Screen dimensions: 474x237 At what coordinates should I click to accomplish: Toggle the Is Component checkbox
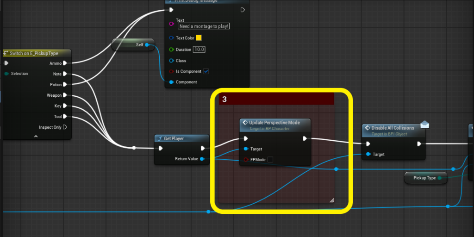tap(206, 71)
